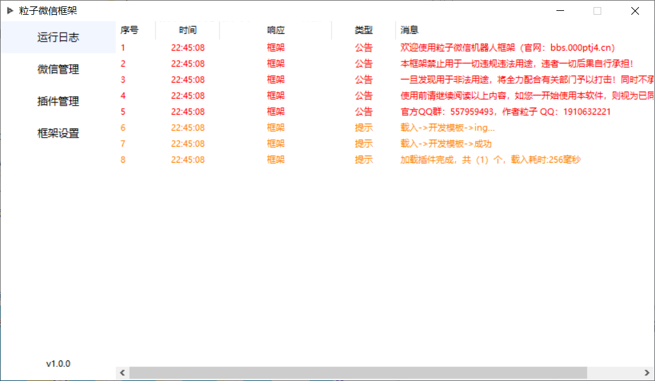
Task: Click the horizontal scrollbar thumb
Action: click(x=357, y=373)
